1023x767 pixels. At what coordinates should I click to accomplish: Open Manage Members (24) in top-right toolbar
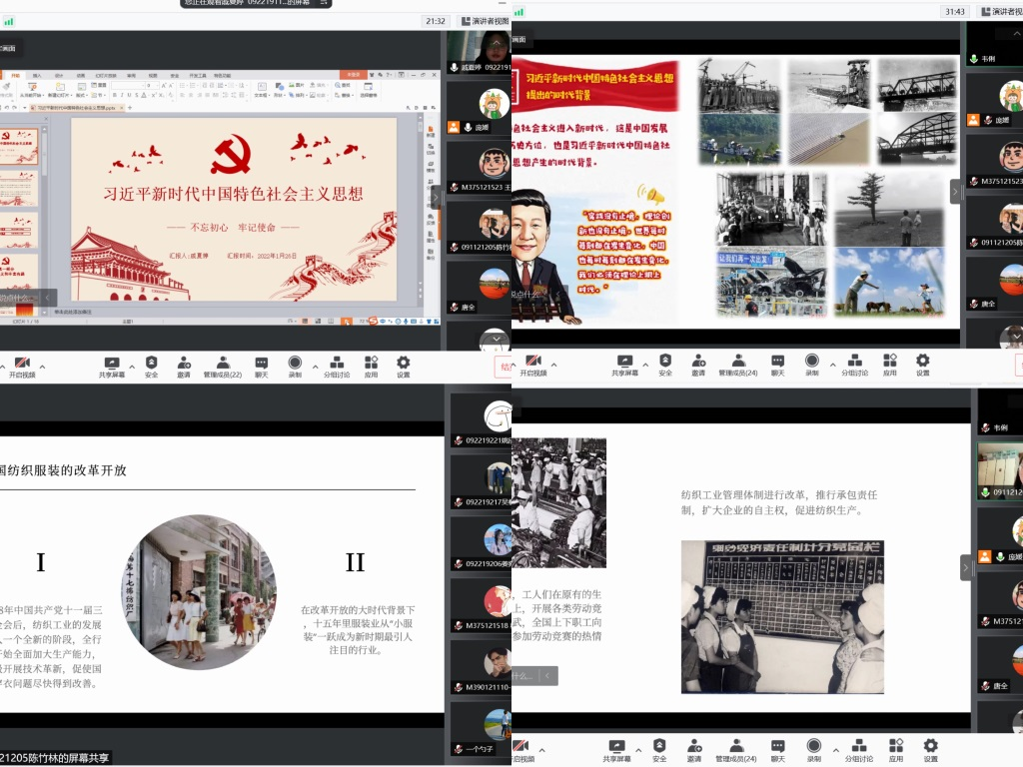tap(737, 364)
